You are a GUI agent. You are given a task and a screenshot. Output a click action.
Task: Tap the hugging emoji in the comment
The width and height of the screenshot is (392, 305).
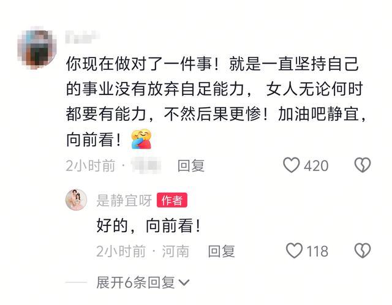pos(141,139)
